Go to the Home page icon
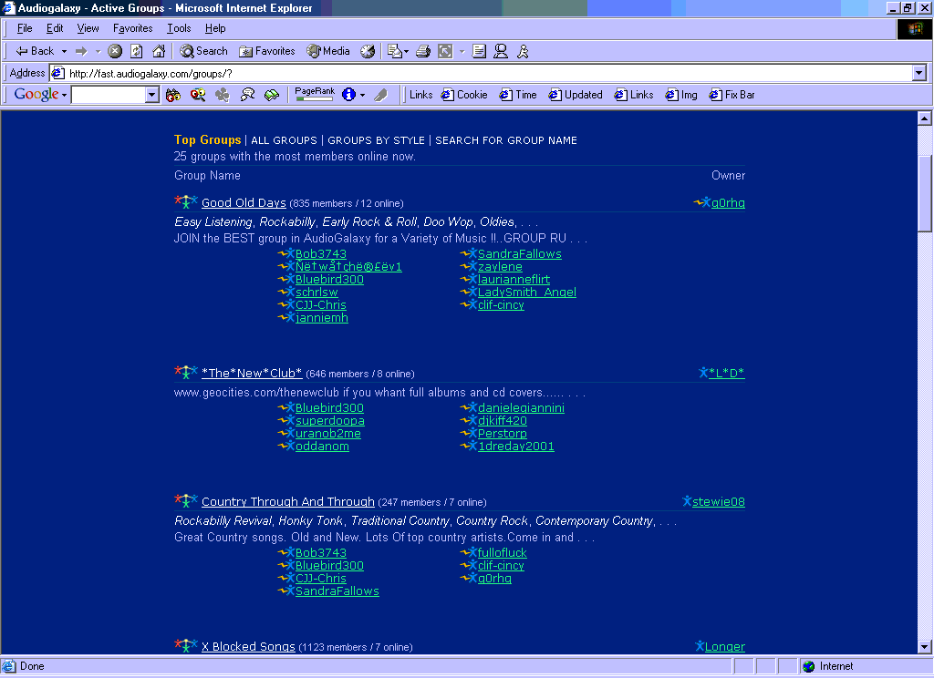This screenshot has height=678, width=934. tap(159, 51)
